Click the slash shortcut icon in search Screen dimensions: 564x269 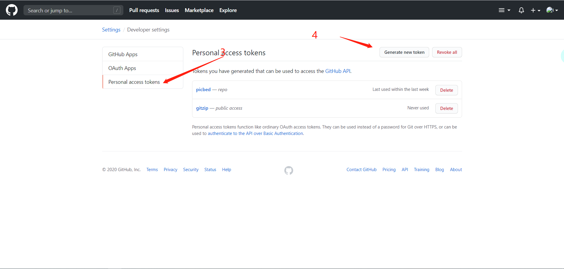point(117,10)
